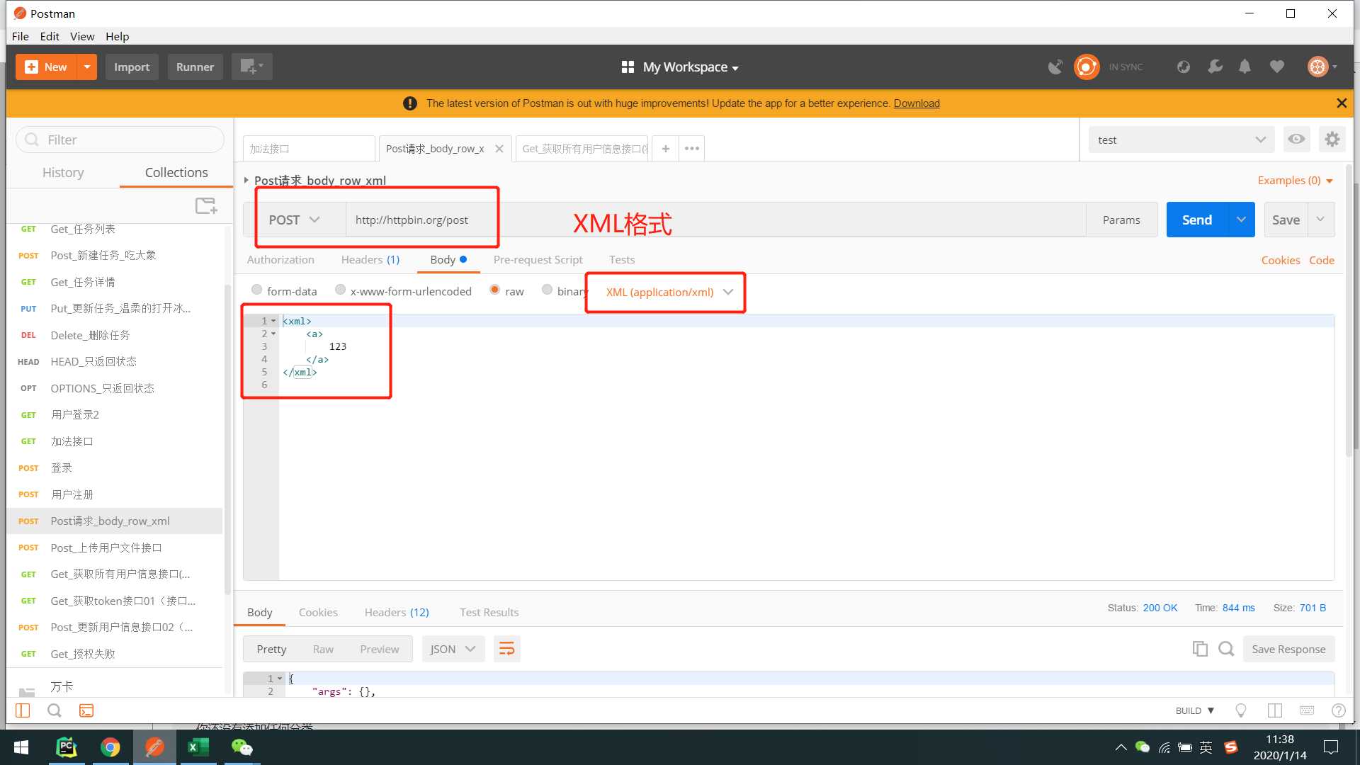Viewport: 1360px width, 765px height.
Task: Click the bootcamp lightbulb icon
Action: tap(1241, 710)
